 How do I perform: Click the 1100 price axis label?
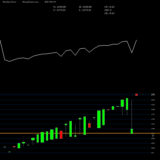(x=153, y=129)
